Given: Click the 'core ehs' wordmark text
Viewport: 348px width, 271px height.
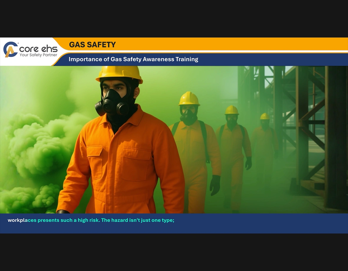Looking at the screenshot, I should [38, 49].
